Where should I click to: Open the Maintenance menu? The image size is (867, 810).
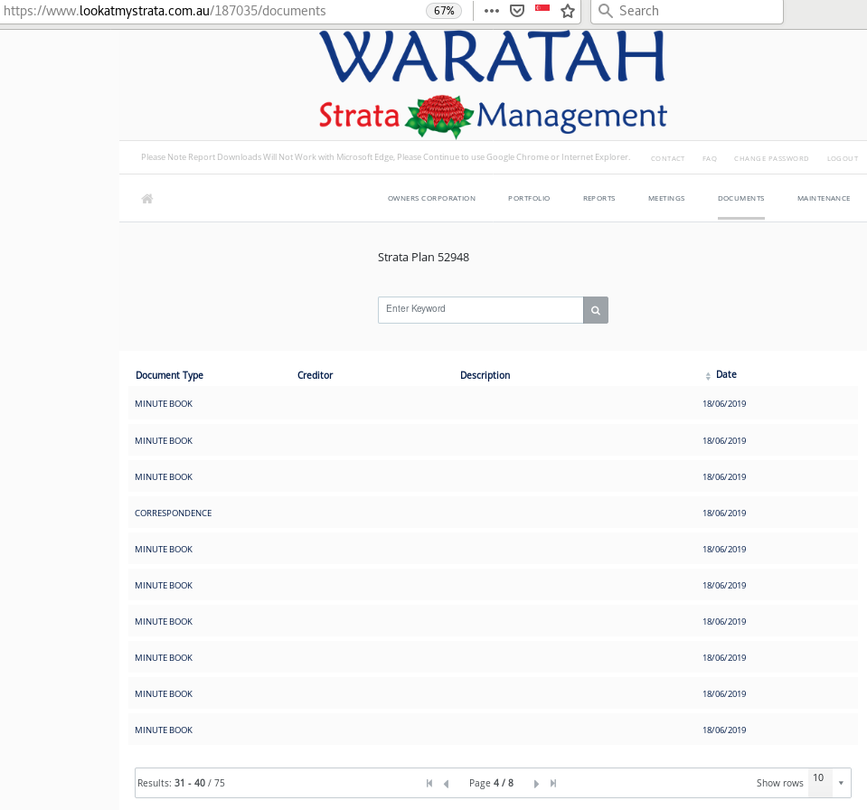tap(824, 199)
